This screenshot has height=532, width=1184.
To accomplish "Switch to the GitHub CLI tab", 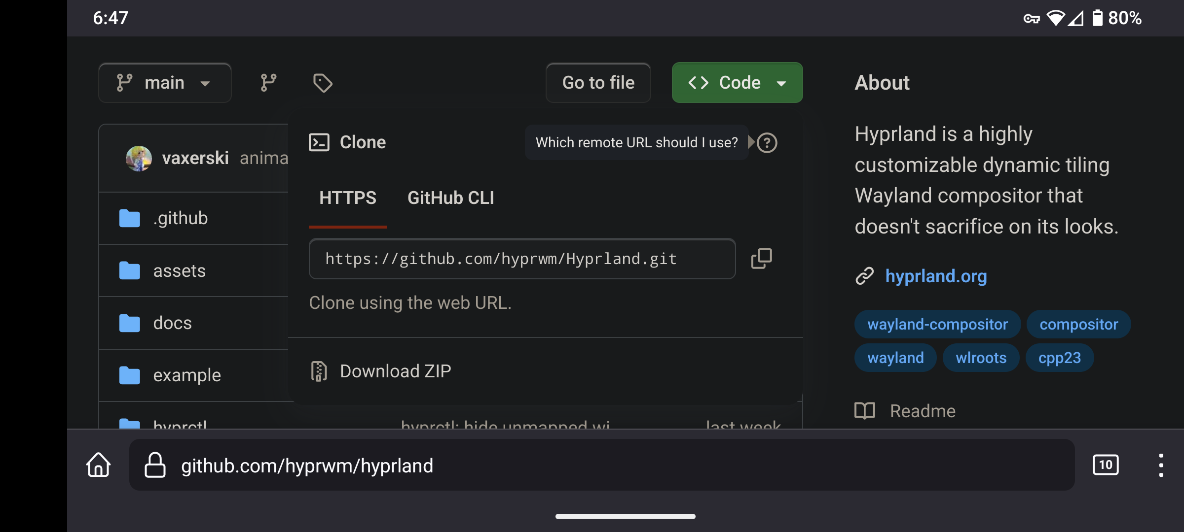I will pyautogui.click(x=450, y=198).
